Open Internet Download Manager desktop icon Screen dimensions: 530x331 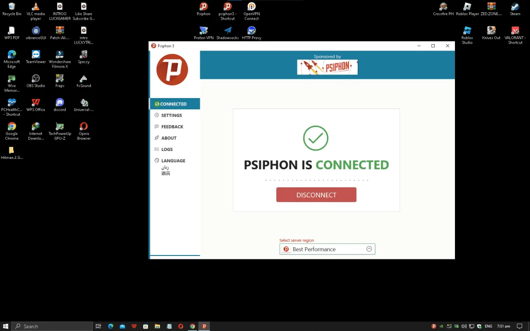click(35, 131)
